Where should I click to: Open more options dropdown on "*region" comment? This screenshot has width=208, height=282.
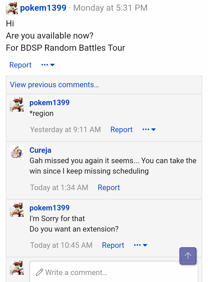coord(149,130)
